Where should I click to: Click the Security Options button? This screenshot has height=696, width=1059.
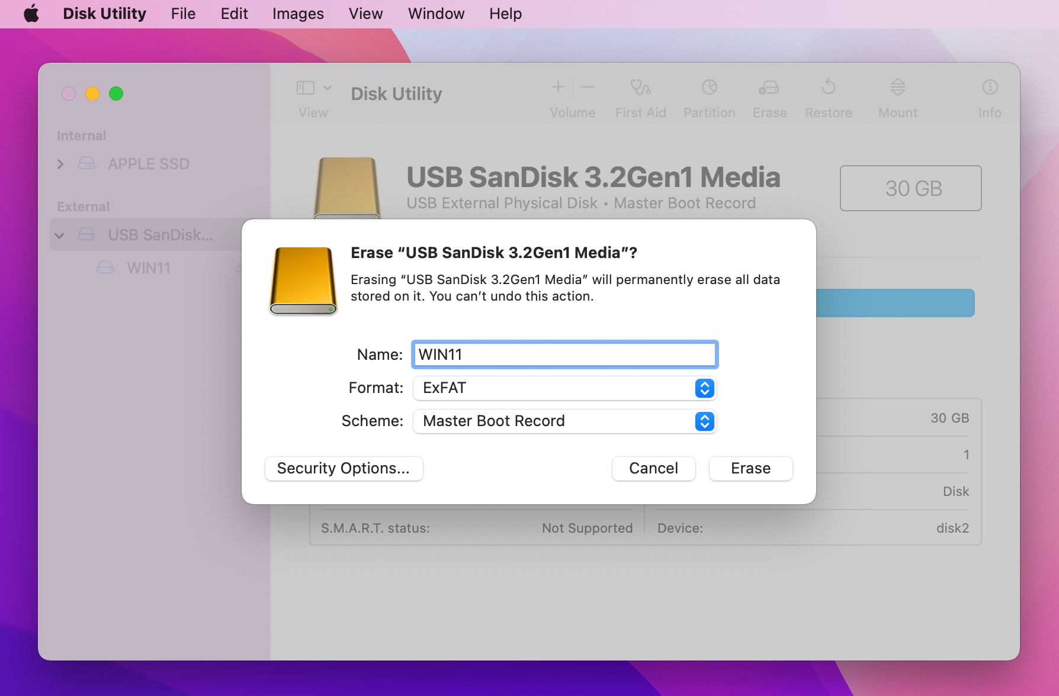point(344,468)
